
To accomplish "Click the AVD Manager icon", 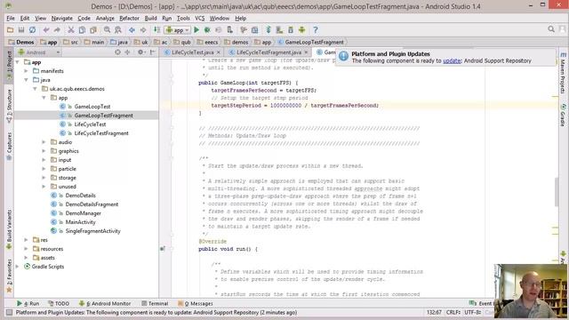I will tap(279, 29).
